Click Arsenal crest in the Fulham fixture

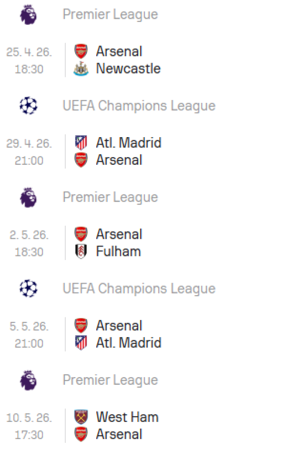tap(81, 234)
